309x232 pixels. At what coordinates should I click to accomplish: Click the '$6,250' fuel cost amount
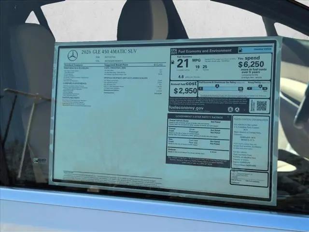pos(251,64)
